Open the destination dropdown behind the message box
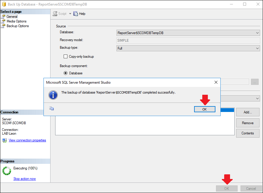263x193 pixels. (x=257, y=99)
